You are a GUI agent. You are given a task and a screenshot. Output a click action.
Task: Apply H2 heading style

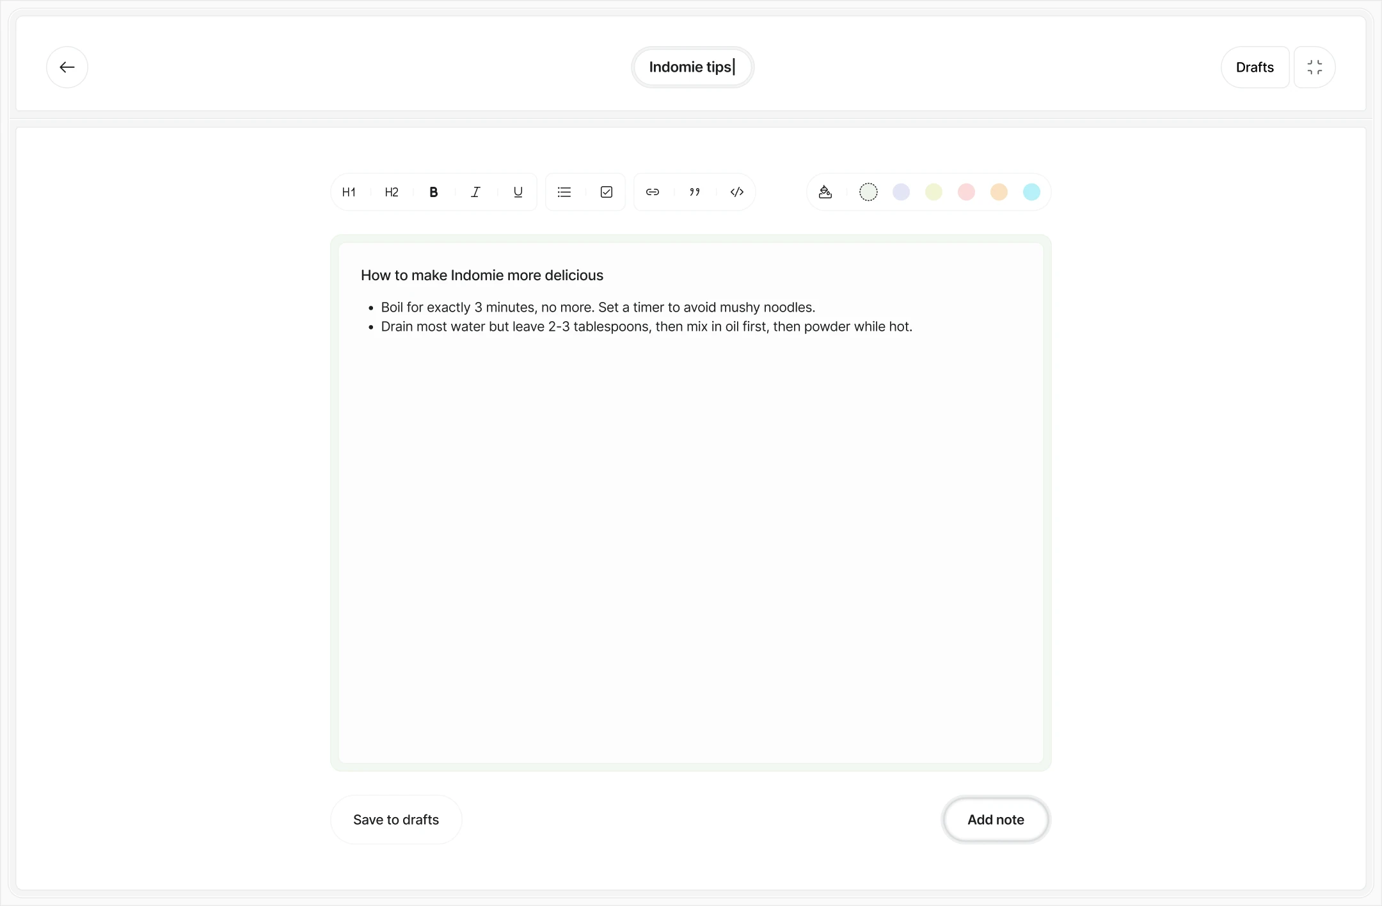click(390, 192)
